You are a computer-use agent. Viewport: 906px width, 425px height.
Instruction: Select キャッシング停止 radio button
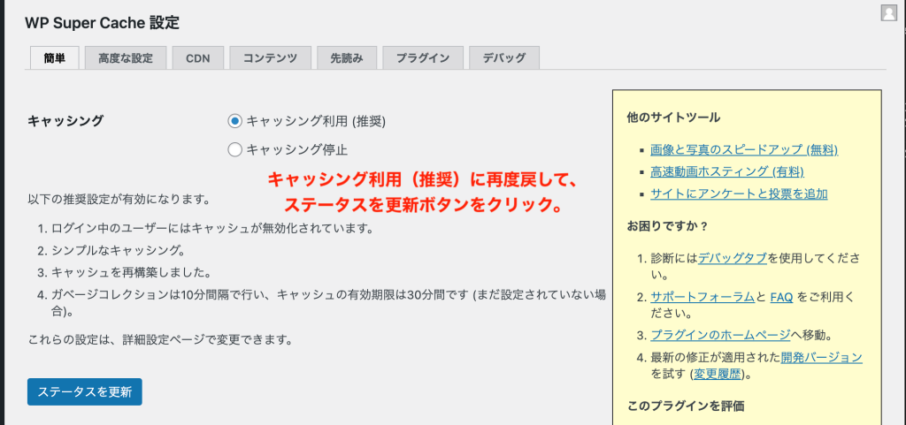[x=234, y=150]
